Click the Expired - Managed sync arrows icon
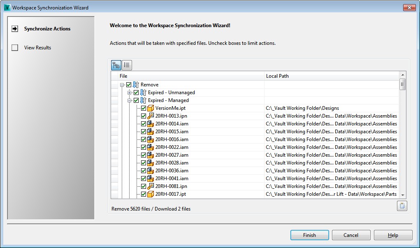420x248 pixels. point(143,100)
